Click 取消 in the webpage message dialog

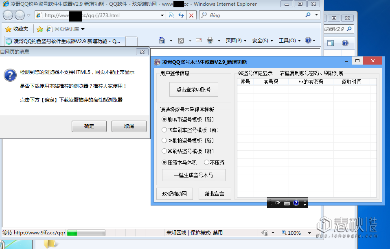pyautogui.click(x=129, y=126)
